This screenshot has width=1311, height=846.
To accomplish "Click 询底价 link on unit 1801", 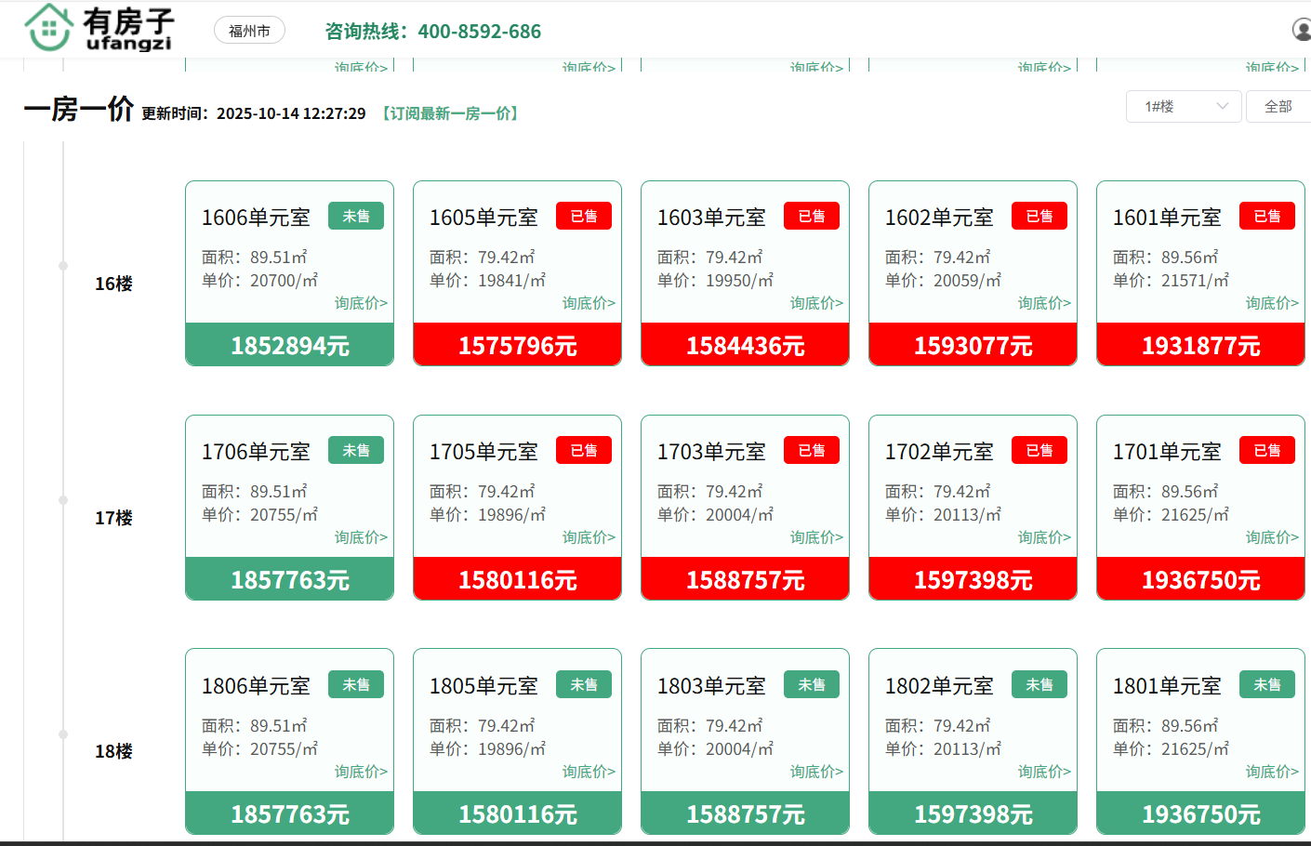I will tap(1272, 772).
